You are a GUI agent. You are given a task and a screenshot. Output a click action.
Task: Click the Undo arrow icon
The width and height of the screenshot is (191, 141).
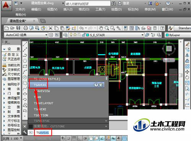point(81,28)
